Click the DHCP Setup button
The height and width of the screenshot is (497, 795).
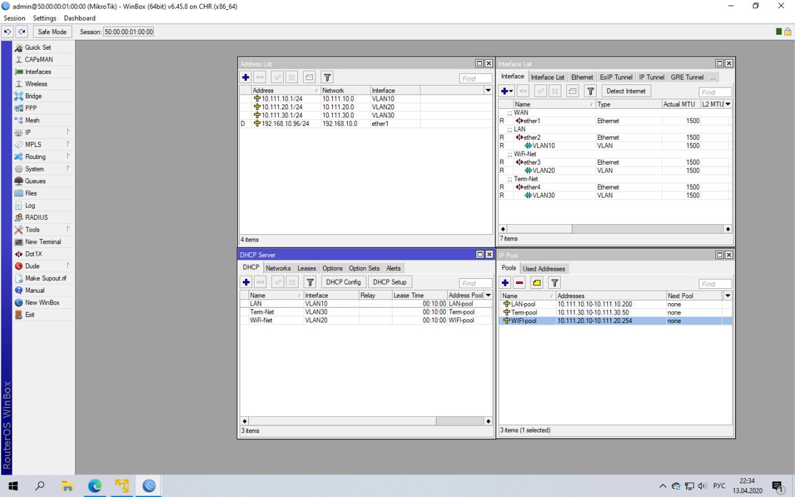390,282
